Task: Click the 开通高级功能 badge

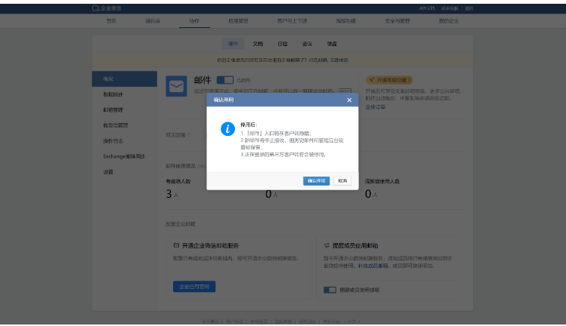Action: click(x=389, y=79)
